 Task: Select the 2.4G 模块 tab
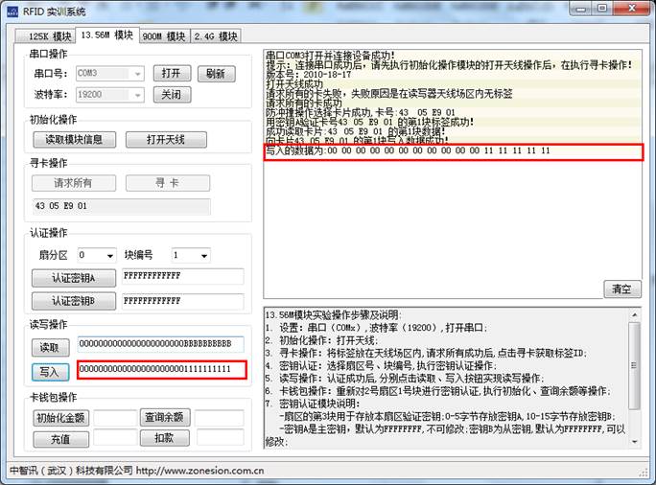click(x=215, y=36)
